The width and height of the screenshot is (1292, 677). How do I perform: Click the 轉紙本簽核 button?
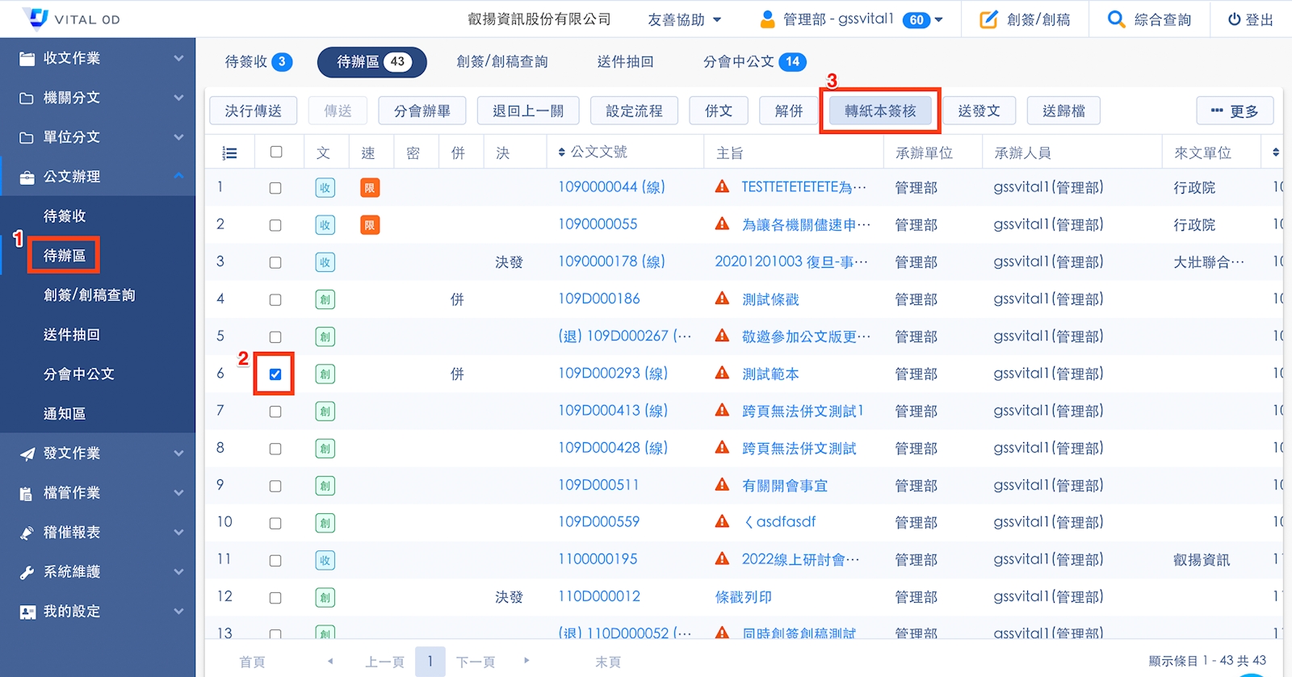pyautogui.click(x=880, y=111)
